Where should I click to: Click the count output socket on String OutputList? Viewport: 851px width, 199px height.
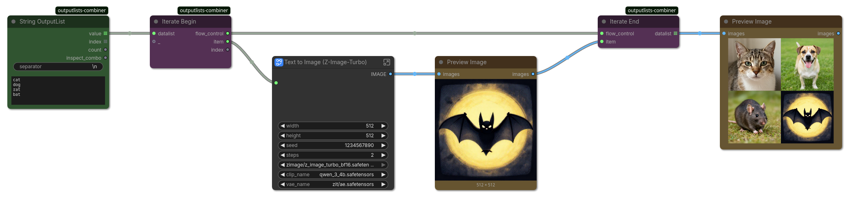point(105,50)
